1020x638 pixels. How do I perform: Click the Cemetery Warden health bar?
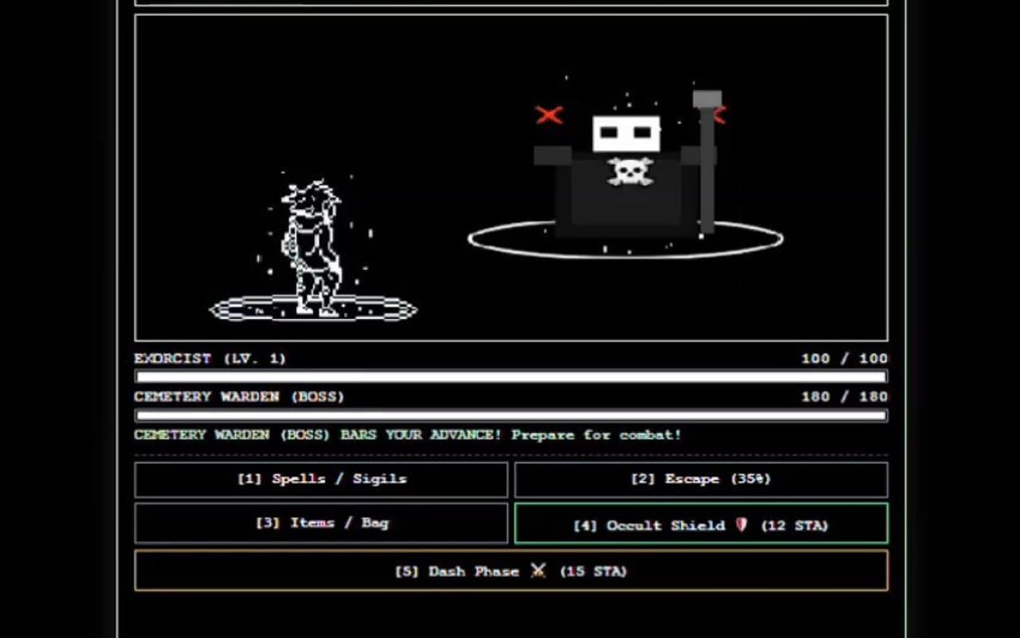point(511,415)
